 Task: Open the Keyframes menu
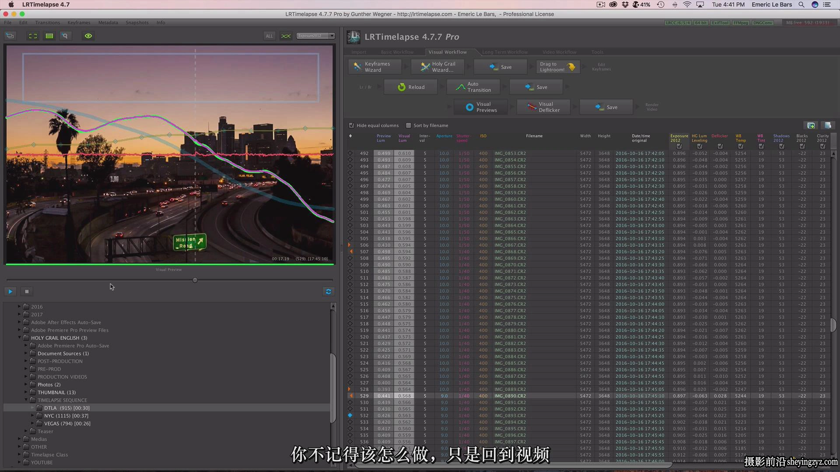(79, 23)
